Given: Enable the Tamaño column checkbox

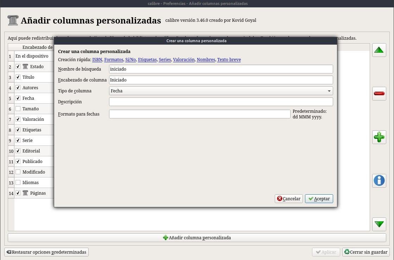Looking at the screenshot, I should pyautogui.click(x=18, y=109).
